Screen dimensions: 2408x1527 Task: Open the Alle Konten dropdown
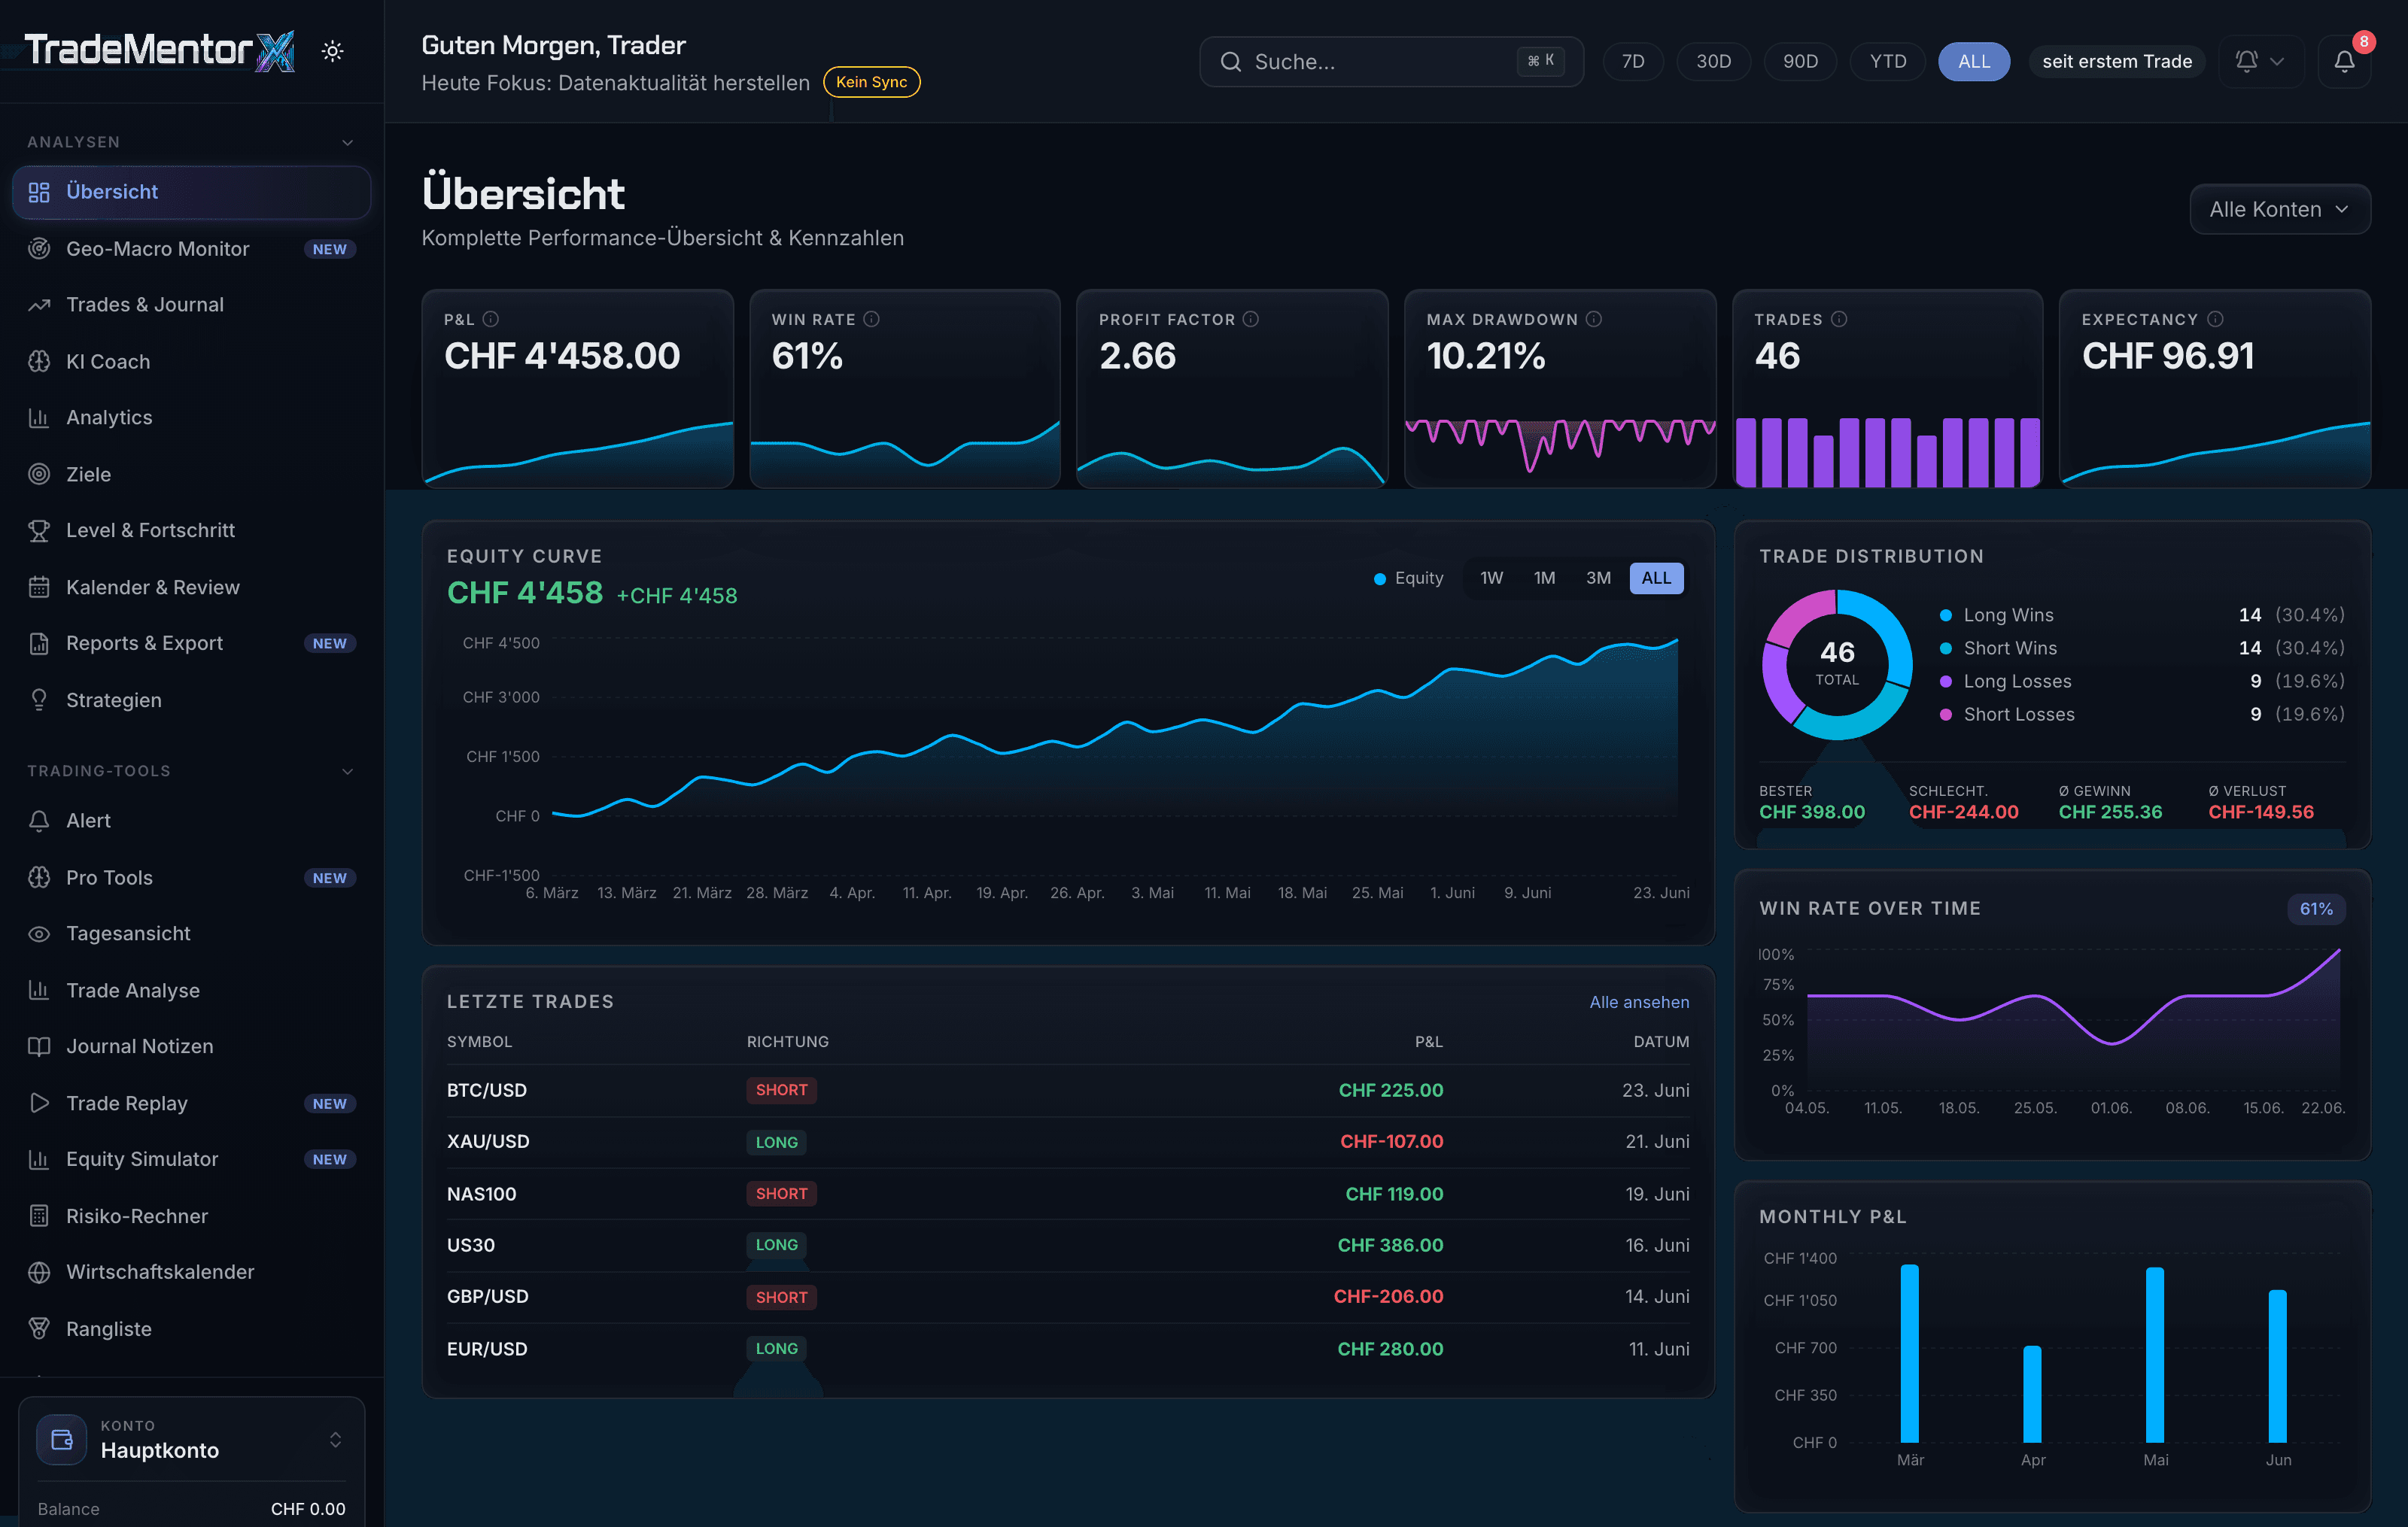(x=2279, y=210)
